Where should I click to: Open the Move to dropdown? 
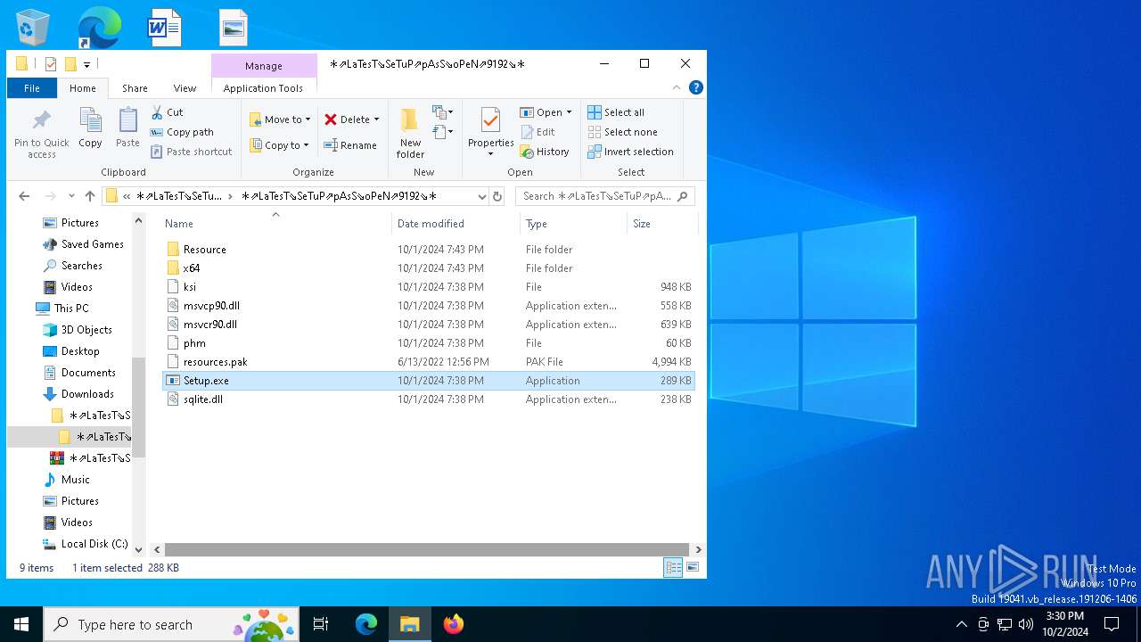coord(280,119)
